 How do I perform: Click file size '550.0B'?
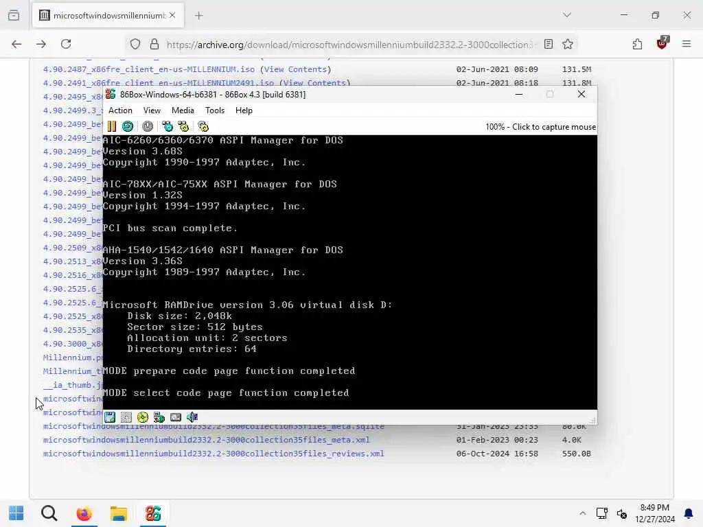point(577,454)
